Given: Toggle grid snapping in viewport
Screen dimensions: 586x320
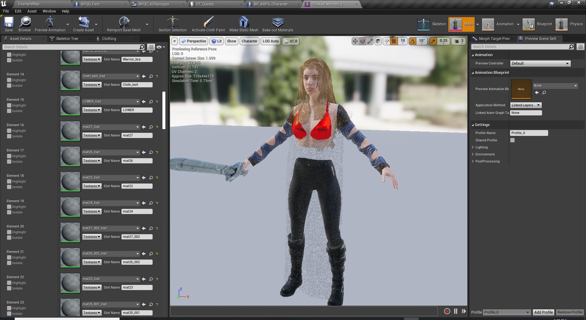Looking at the screenshot, I should [x=394, y=41].
